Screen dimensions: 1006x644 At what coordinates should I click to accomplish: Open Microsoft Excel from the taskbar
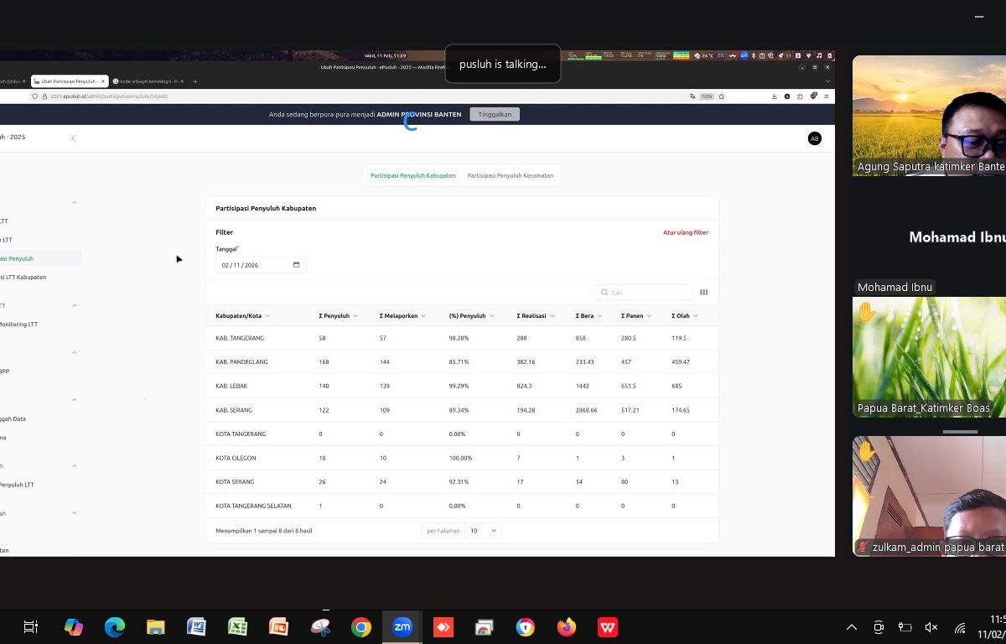click(237, 627)
